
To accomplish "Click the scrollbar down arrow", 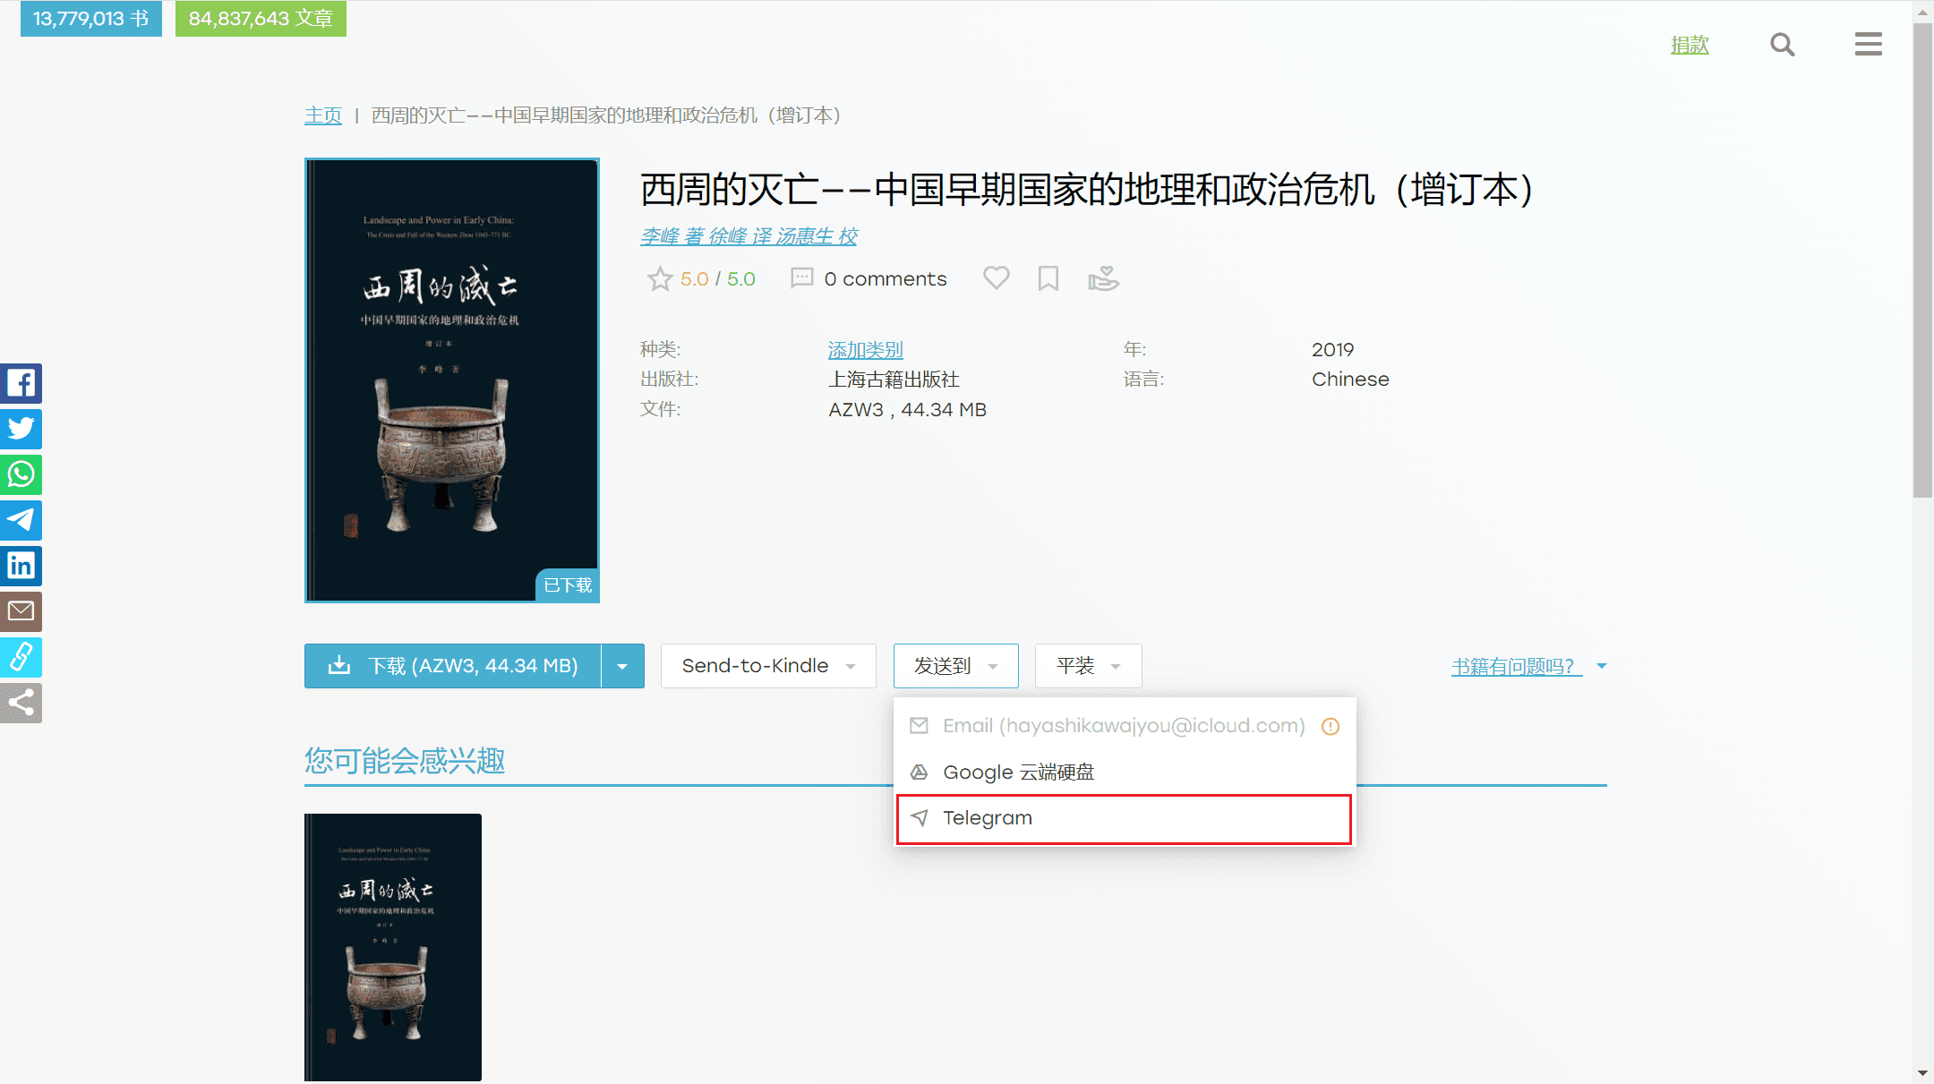I will [x=1922, y=1072].
